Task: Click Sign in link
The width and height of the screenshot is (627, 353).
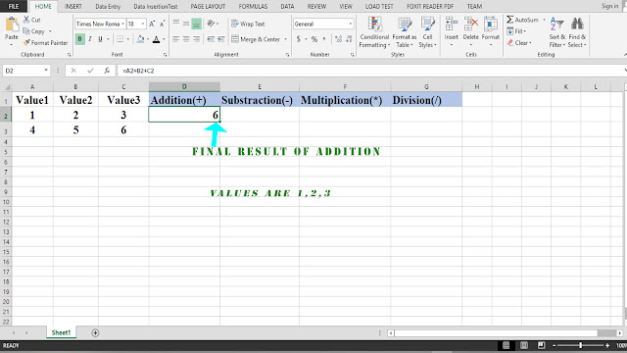Action: (x=609, y=6)
